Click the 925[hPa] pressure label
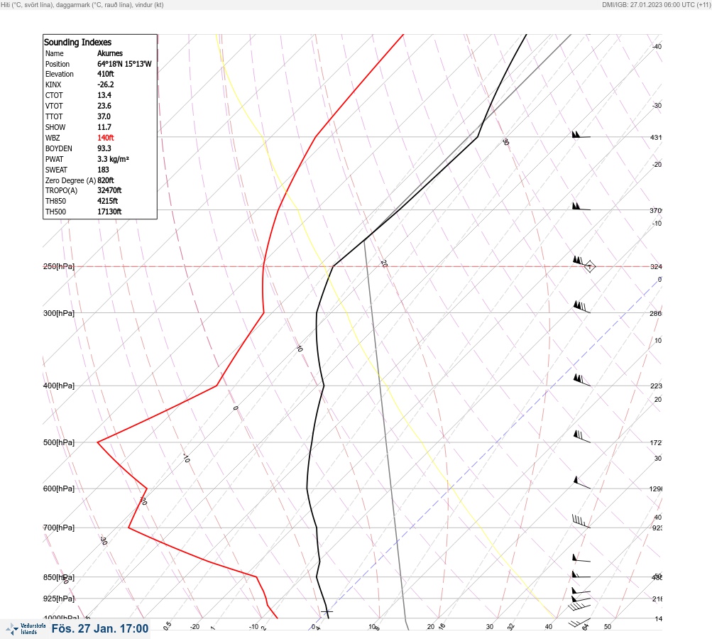This screenshot has width=712, height=639. pyautogui.click(x=59, y=599)
